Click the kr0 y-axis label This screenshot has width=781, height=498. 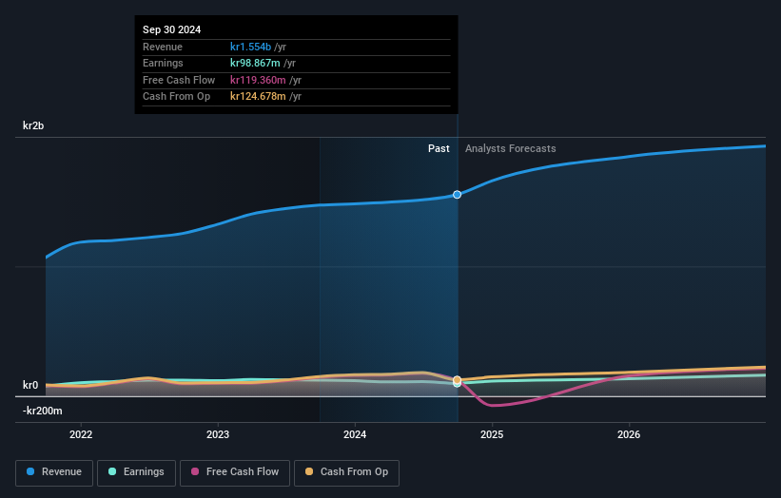[x=30, y=385]
